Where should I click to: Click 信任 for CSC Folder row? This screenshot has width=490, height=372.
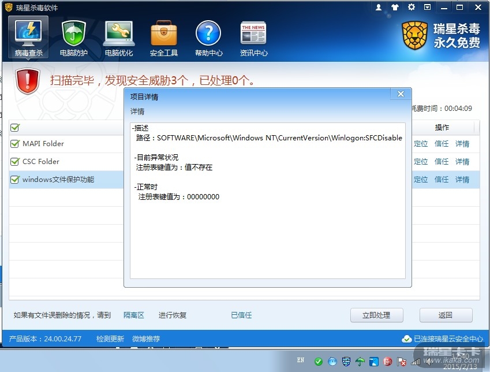(442, 161)
